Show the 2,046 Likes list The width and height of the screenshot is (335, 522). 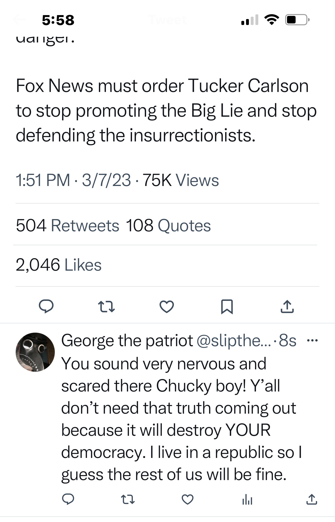59,265
